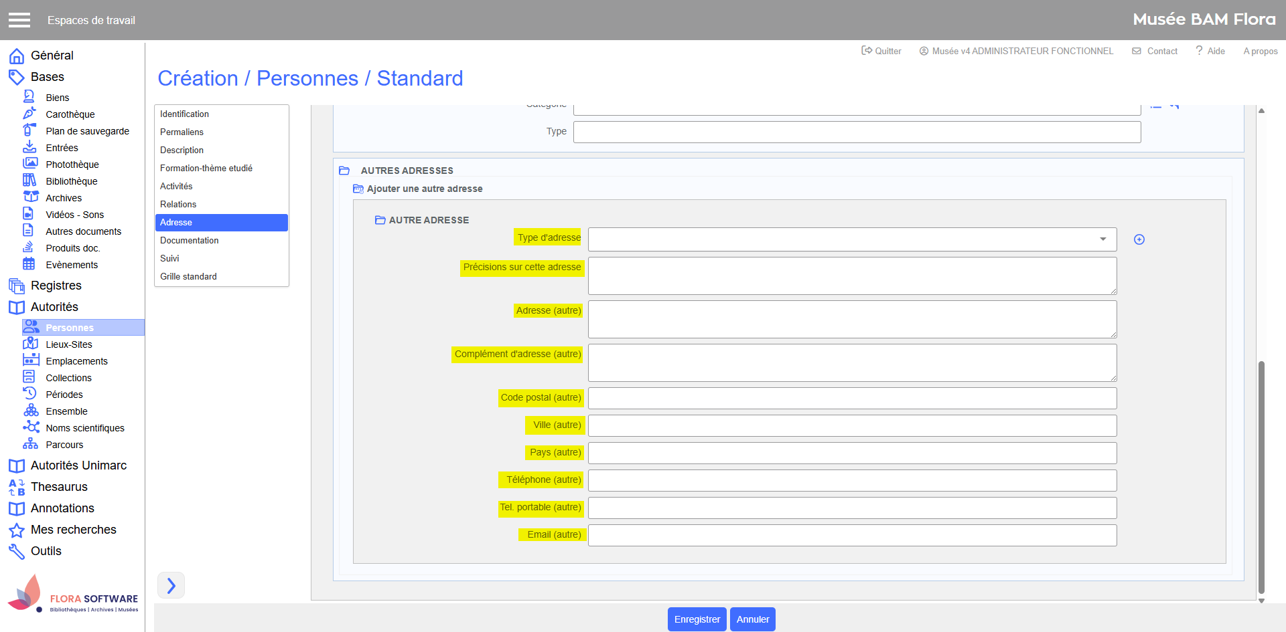
Task: Collapse the AUTRE ADRESSE folder section
Action: [x=380, y=220]
